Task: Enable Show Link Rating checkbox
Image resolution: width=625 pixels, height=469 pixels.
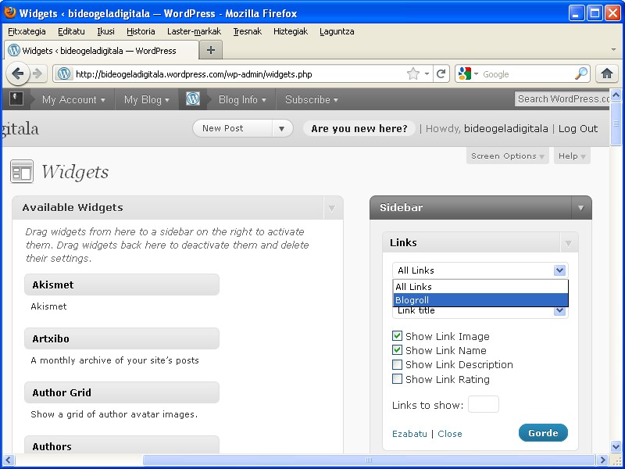Action: pyautogui.click(x=397, y=379)
